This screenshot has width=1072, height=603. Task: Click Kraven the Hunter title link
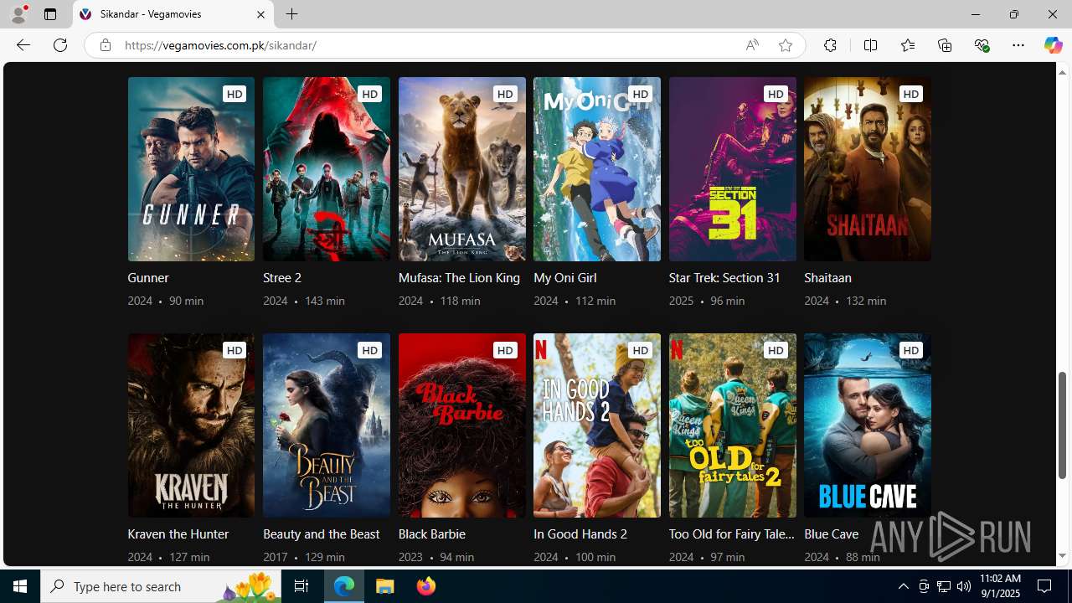178,534
